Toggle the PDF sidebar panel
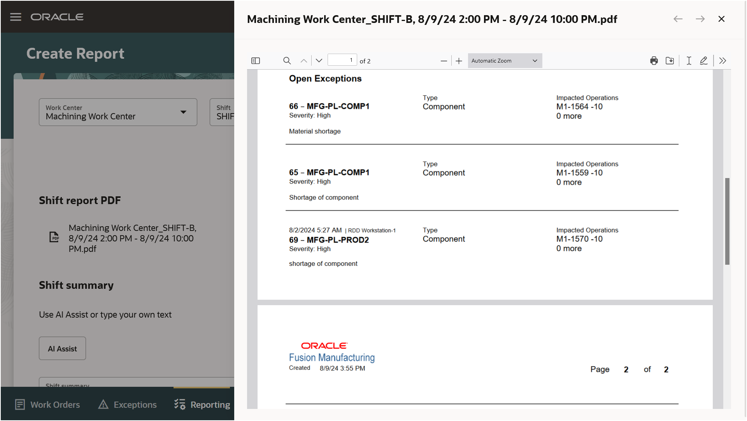Screen dimensions: 747x421 tap(256, 61)
